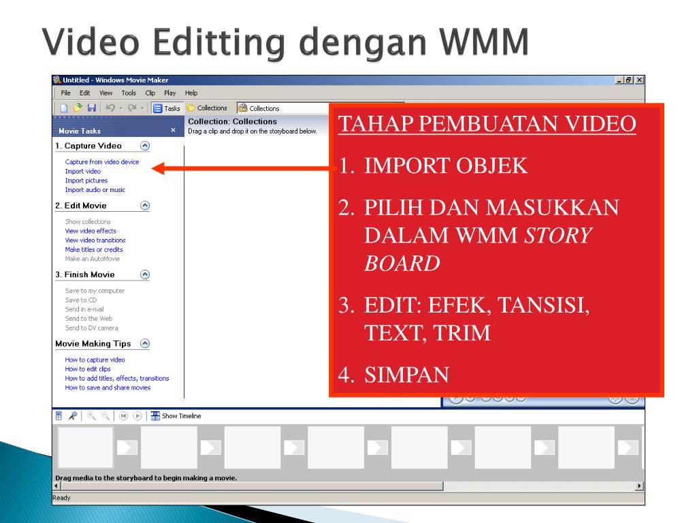Click the Zoom Timeline Out magnifier icon
This screenshot has height=523, width=697.
[x=106, y=416]
